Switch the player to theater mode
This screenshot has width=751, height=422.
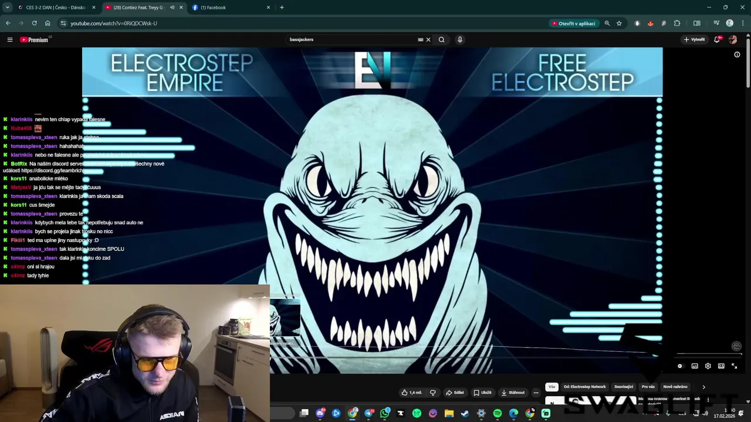coord(721,366)
